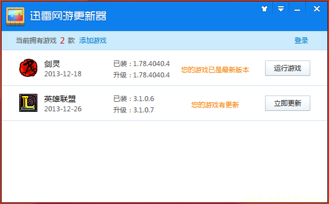Image resolution: width=329 pixels, height=204 pixels.
Task: Click the date 2013-12-26
Action: point(63,109)
